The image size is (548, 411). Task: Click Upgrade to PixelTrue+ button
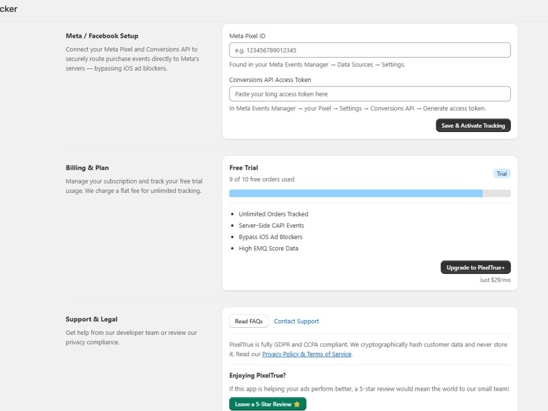coord(476,267)
